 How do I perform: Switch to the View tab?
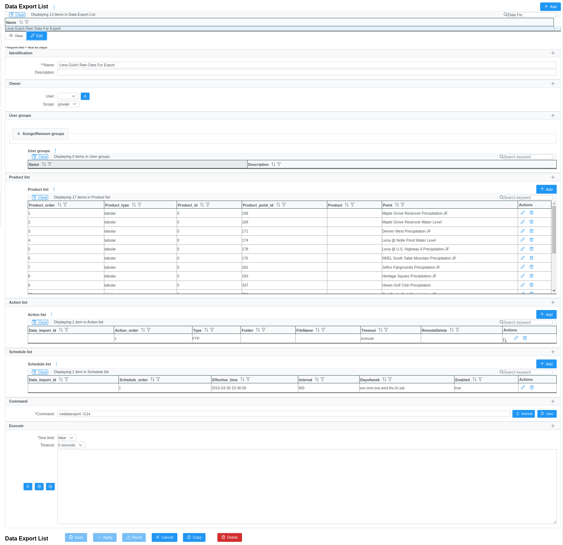(x=16, y=36)
